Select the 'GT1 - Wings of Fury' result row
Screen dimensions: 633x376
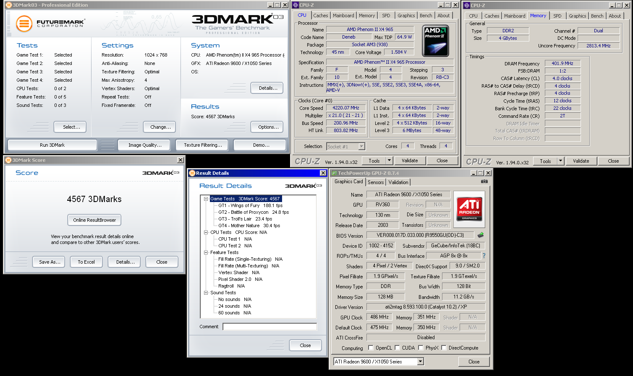pyautogui.click(x=250, y=205)
